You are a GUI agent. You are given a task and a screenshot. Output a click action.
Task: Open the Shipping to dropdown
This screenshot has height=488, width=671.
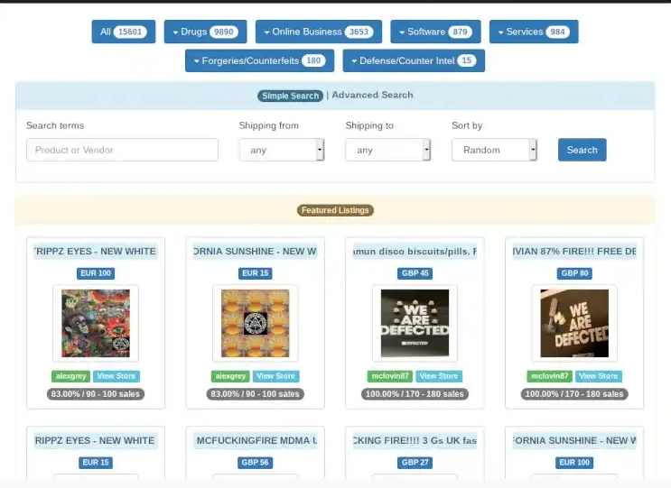point(388,150)
